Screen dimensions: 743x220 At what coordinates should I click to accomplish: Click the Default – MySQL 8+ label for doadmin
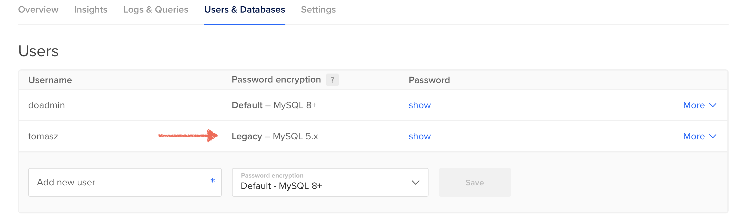coord(274,105)
